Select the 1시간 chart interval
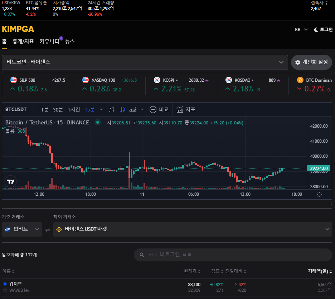The height and width of the screenshot is (299, 335). click(74, 110)
